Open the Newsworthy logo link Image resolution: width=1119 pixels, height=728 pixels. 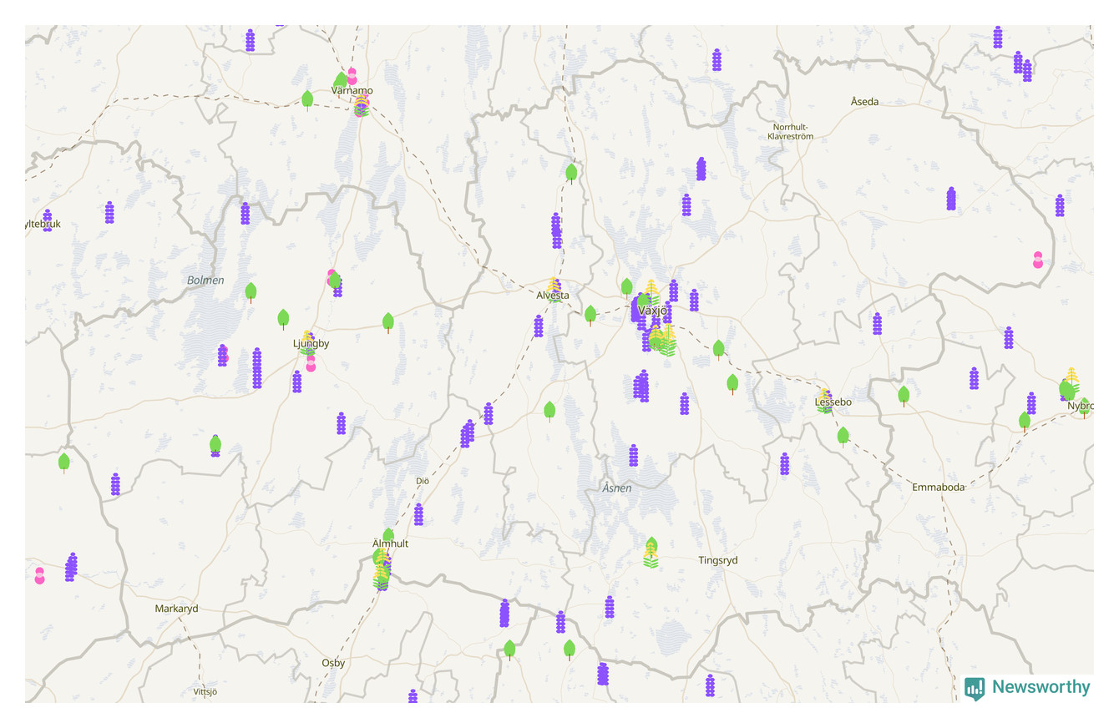[x=1027, y=687]
